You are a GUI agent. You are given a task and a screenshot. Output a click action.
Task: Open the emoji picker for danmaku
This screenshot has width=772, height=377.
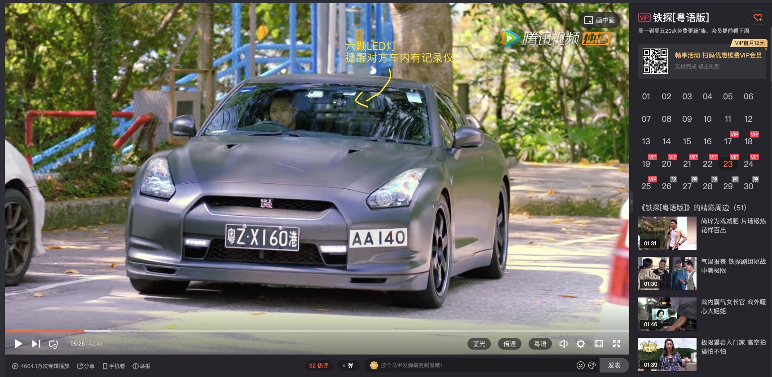(x=580, y=365)
